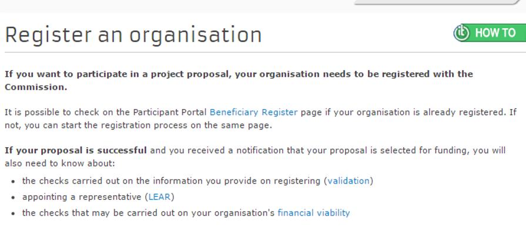Open the financial viability link
This screenshot has width=526, height=238.
click(x=314, y=213)
